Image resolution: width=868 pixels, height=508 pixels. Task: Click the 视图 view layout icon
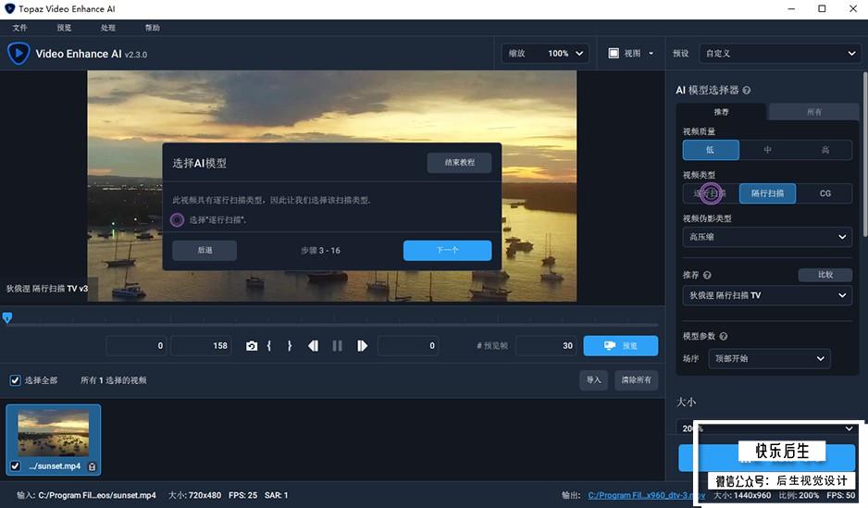tap(614, 53)
